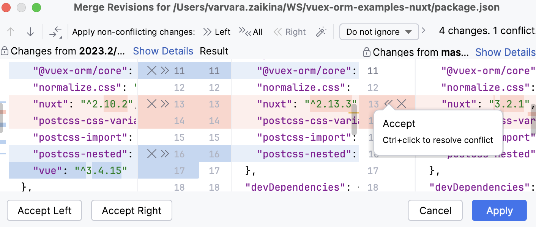This screenshot has height=227, width=536.
Task: Ignore right nuxt change on line 13
Action: click(402, 104)
